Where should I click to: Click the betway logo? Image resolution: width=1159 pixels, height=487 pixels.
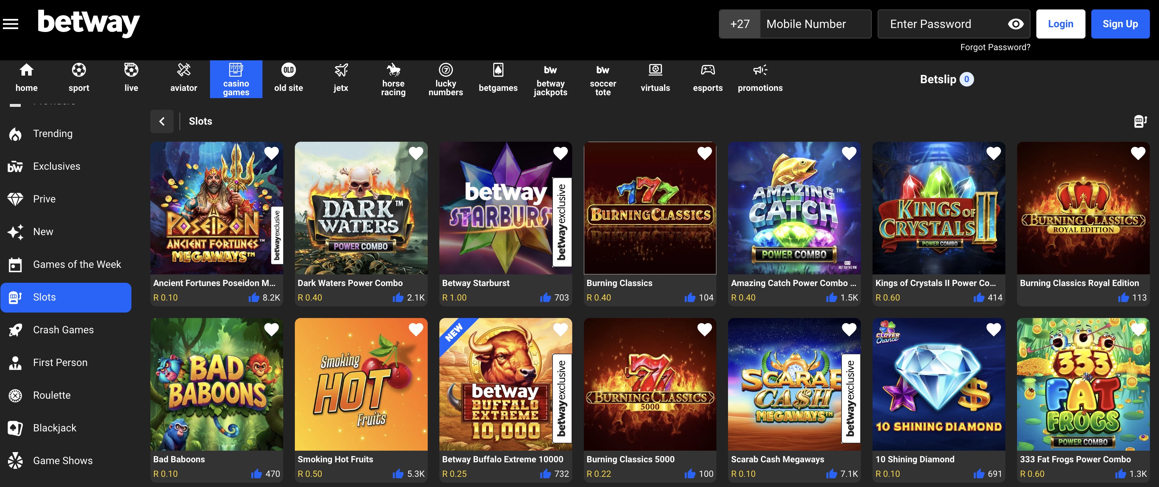click(88, 23)
